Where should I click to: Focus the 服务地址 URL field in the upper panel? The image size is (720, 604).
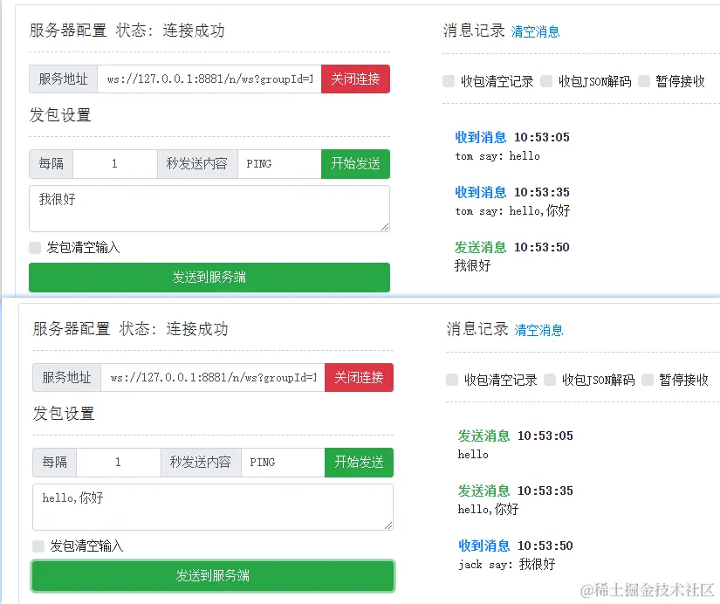click(x=209, y=79)
